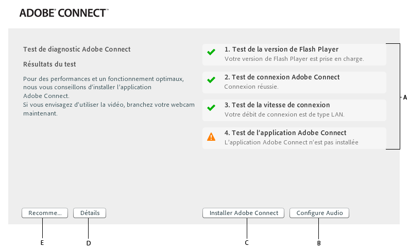Click Installer Adobe Connect button
This screenshot has width=409, height=248.
coord(244,212)
